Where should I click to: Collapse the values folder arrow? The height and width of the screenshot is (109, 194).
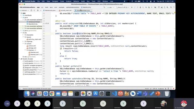[23, 44]
